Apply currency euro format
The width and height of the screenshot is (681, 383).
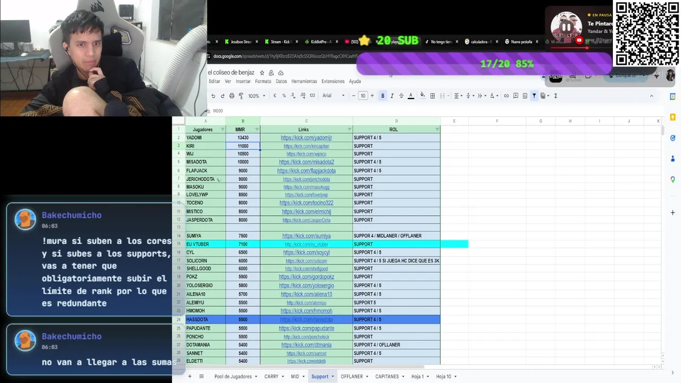click(x=275, y=96)
